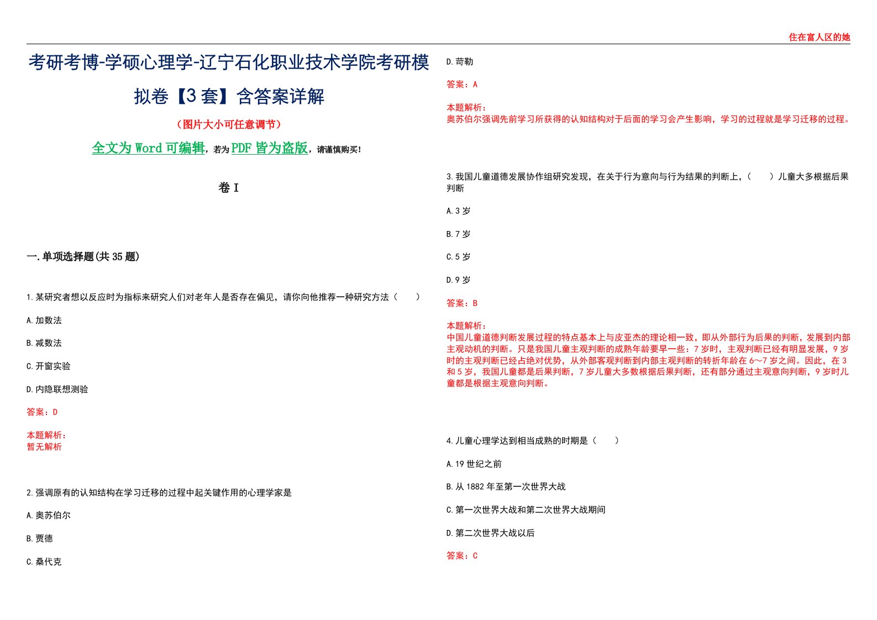Image resolution: width=877 pixels, height=620 pixels.
Task: Select option A.3岁
Action: click(x=459, y=211)
